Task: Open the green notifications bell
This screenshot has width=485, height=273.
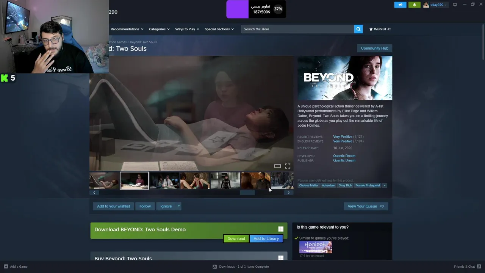Action: [x=414, y=5]
